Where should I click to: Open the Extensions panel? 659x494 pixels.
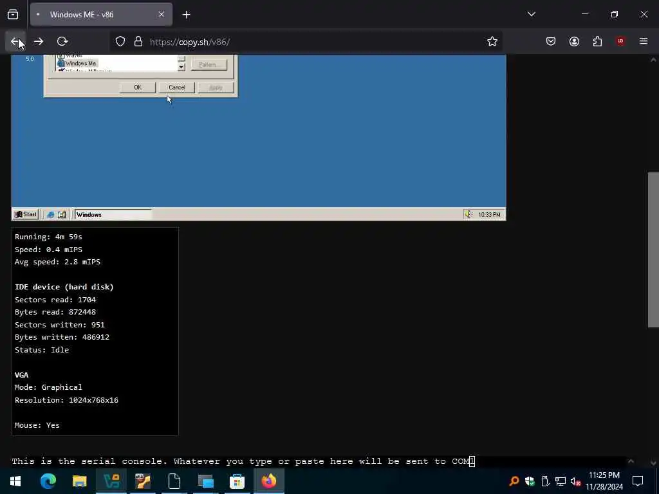pyautogui.click(x=597, y=41)
